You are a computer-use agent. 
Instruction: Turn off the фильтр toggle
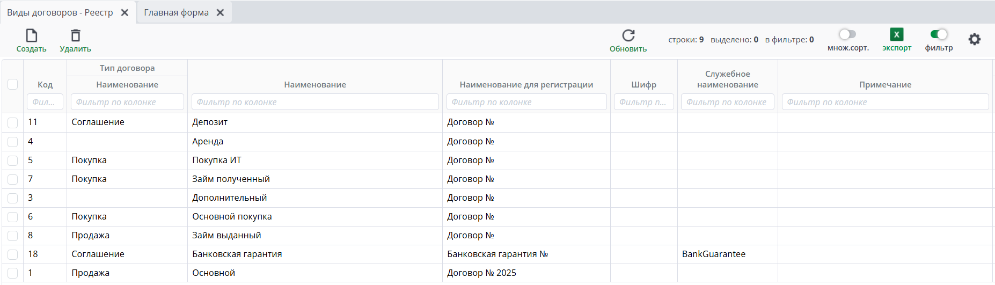[x=939, y=34]
